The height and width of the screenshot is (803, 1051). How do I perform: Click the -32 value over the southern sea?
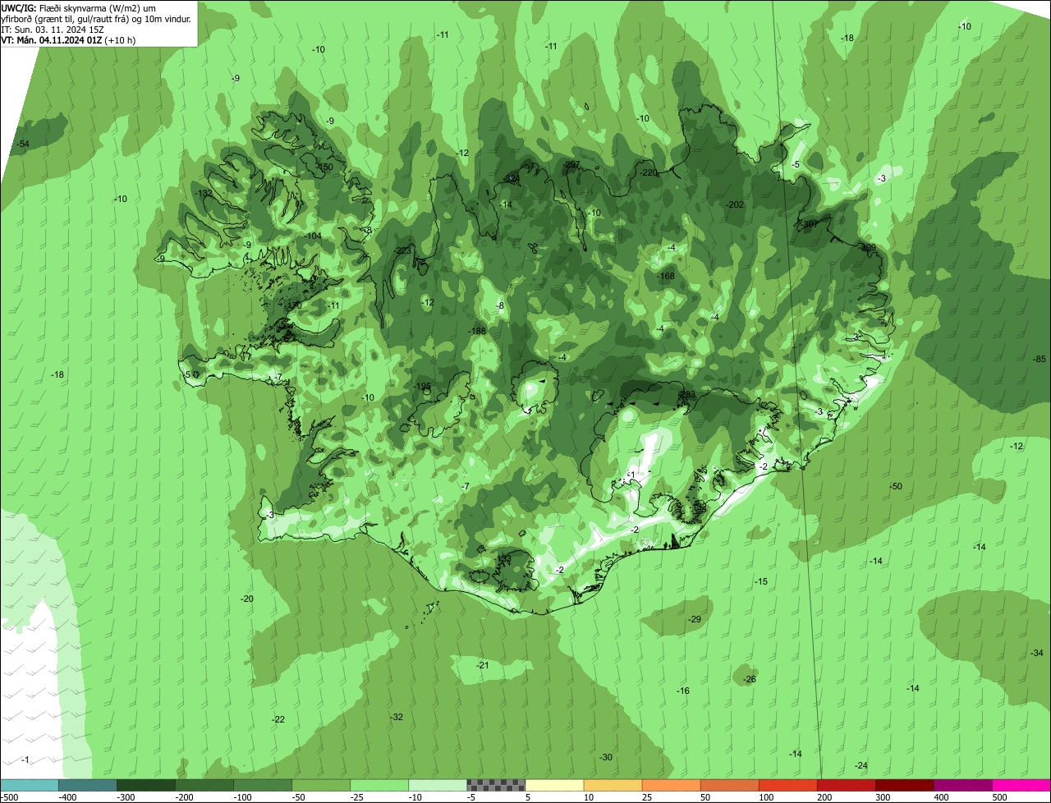(397, 718)
